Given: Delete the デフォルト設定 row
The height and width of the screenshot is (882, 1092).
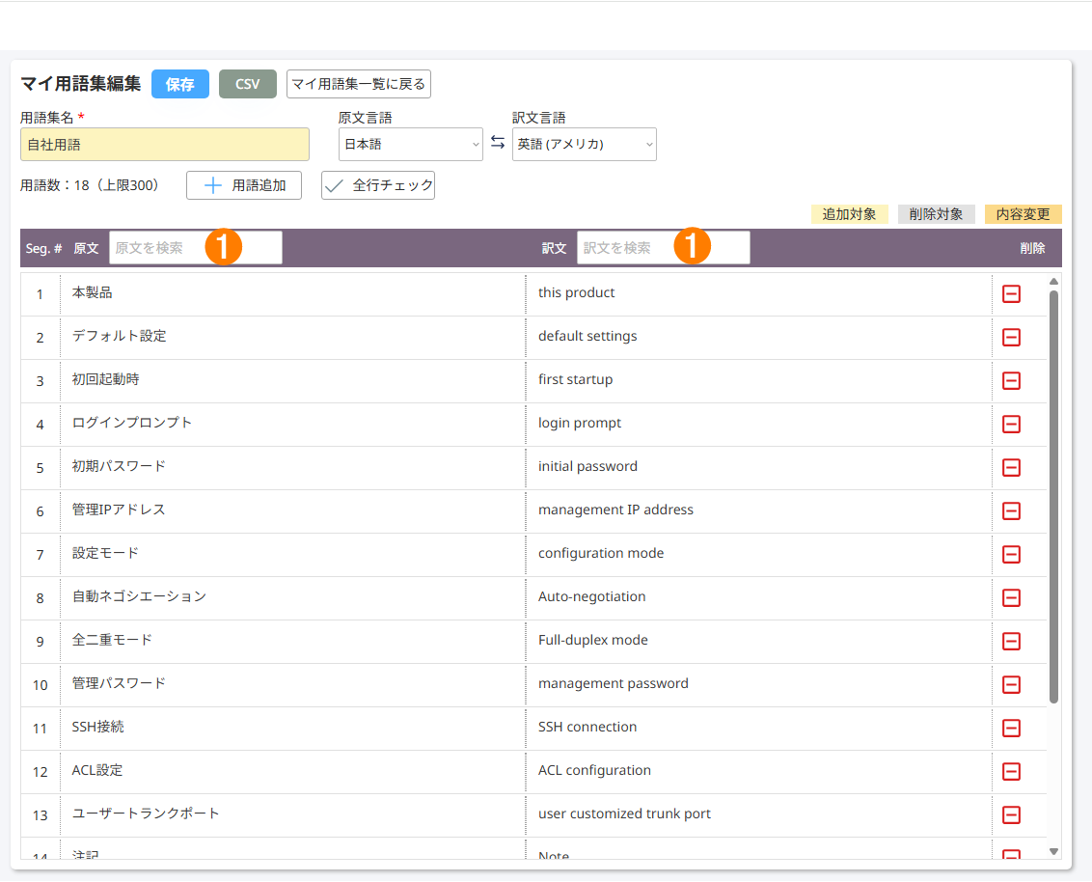Looking at the screenshot, I should (x=1011, y=337).
